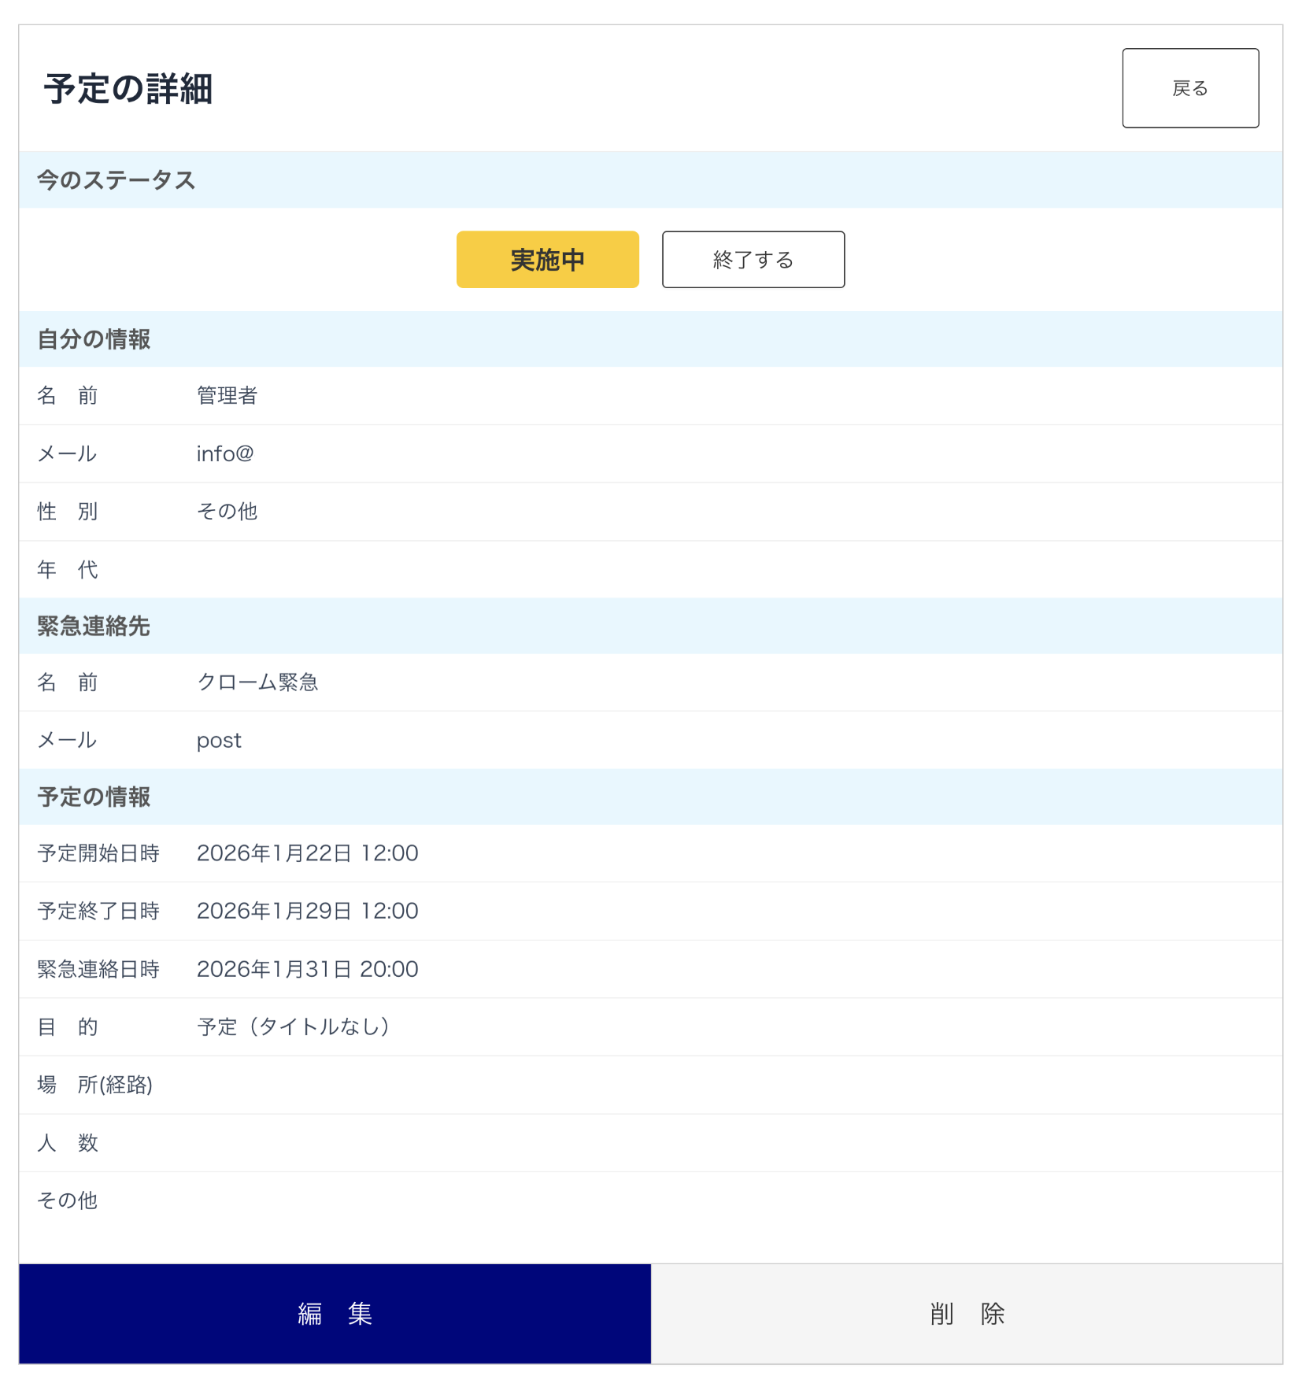1302x1387 pixels.
Task: Click the 戻る back button
Action: coord(1189,88)
